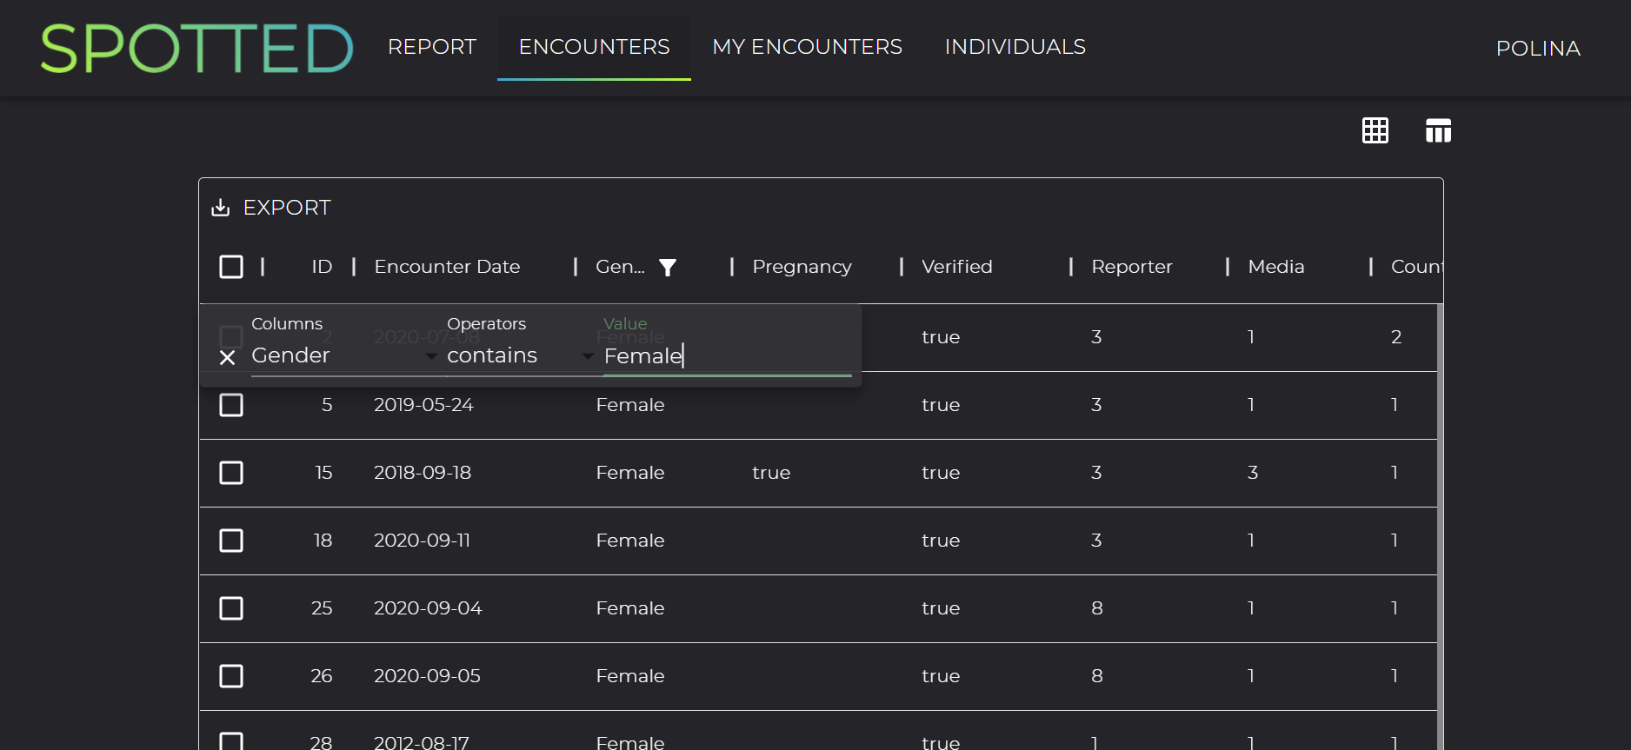The height and width of the screenshot is (750, 1631).
Task: Select the checkbox for row ID 28
Action: [x=231, y=741]
